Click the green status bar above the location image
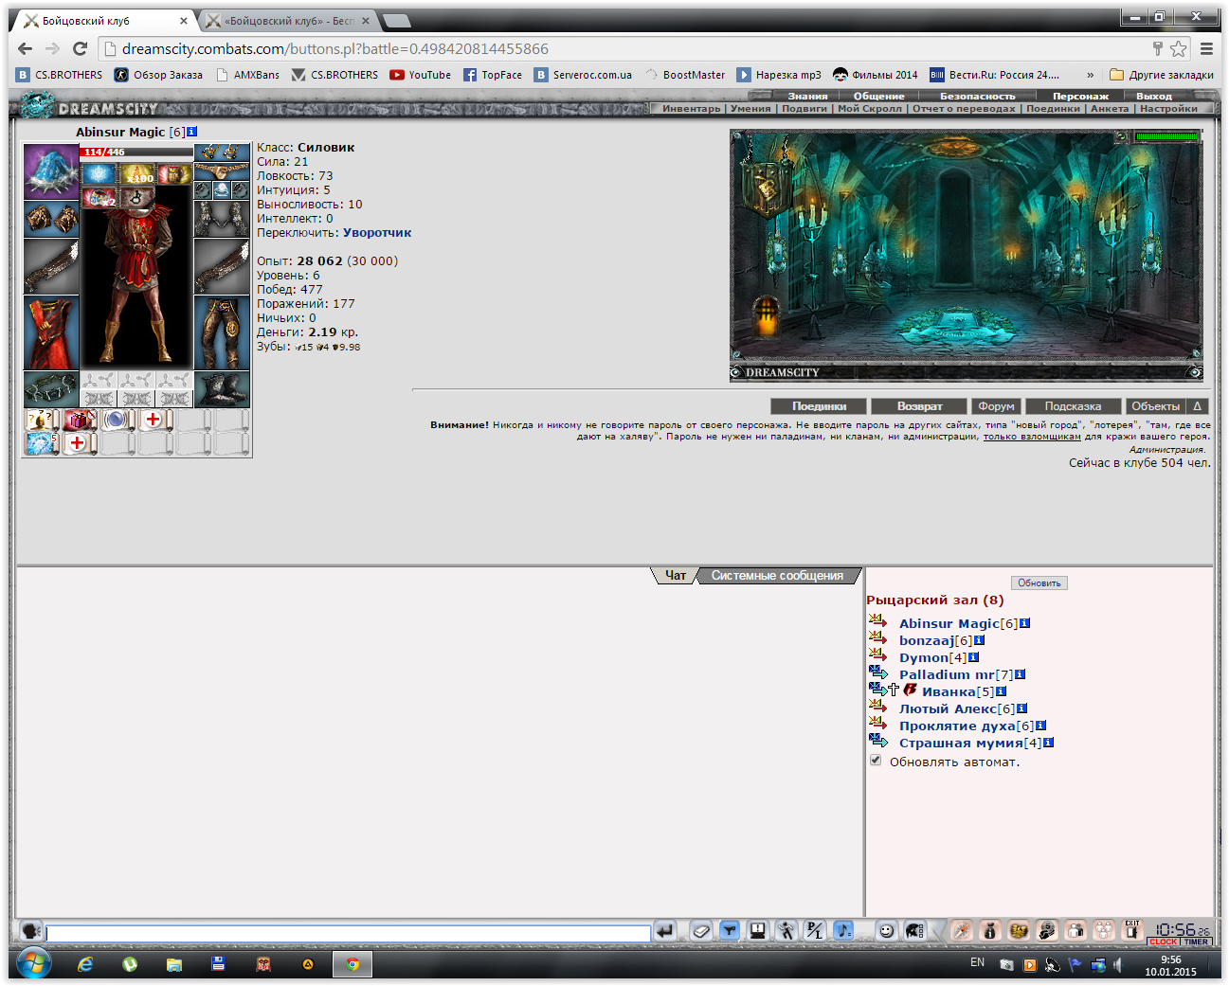This screenshot has width=1229, height=986. (x=1166, y=136)
